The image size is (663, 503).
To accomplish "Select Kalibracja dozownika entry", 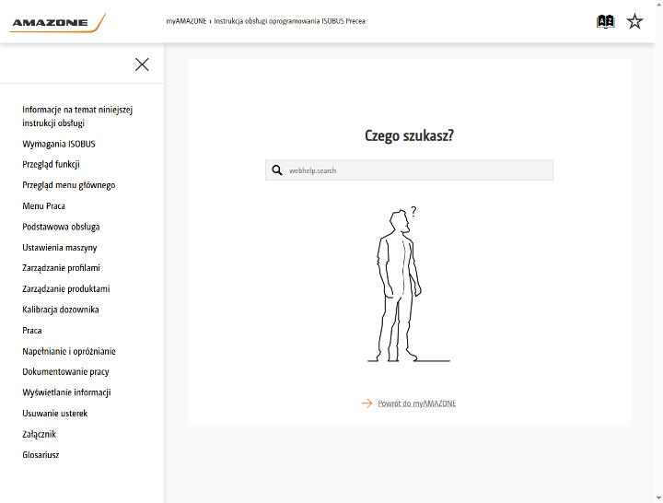I will 61,310.
